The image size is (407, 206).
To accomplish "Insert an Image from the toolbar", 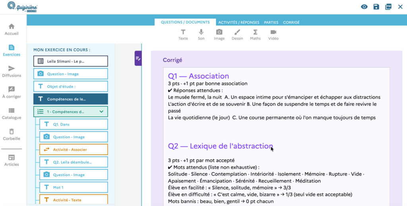I will (x=219, y=35).
